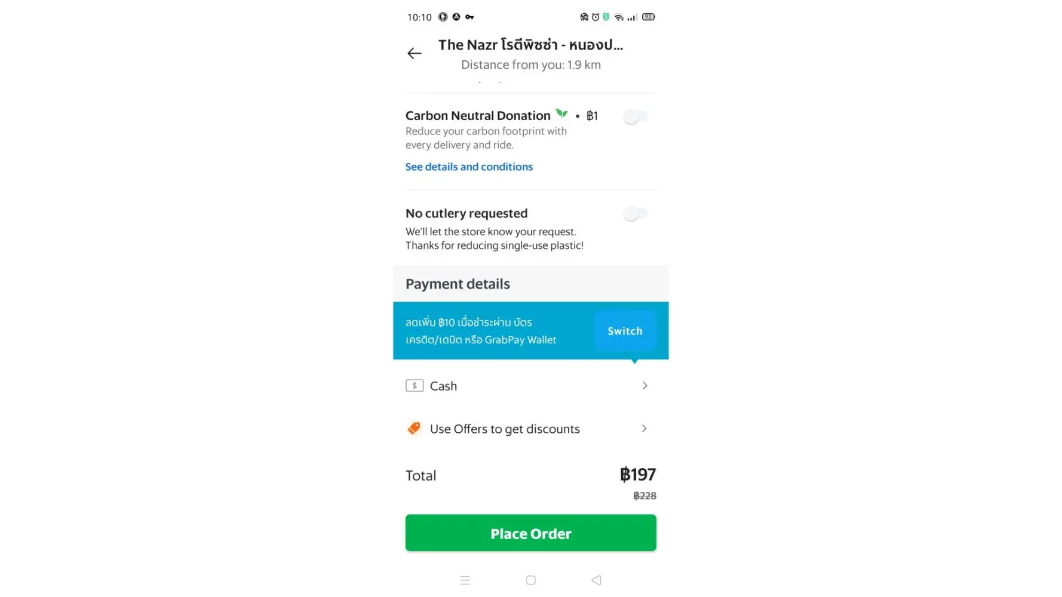
Task: Open the Use Offers chevron arrow
Action: [644, 429]
